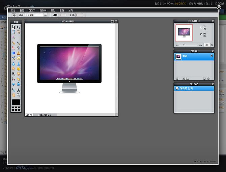Select the Sponge tool

click(19, 69)
